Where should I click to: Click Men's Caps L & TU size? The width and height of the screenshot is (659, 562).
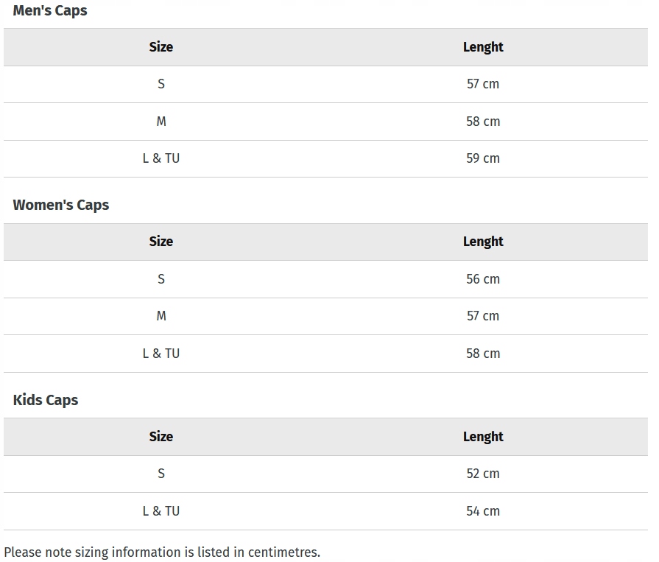pyautogui.click(x=161, y=158)
